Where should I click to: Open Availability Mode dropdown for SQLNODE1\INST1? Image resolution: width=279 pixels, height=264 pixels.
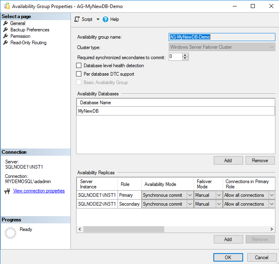pyautogui.click(x=190, y=195)
